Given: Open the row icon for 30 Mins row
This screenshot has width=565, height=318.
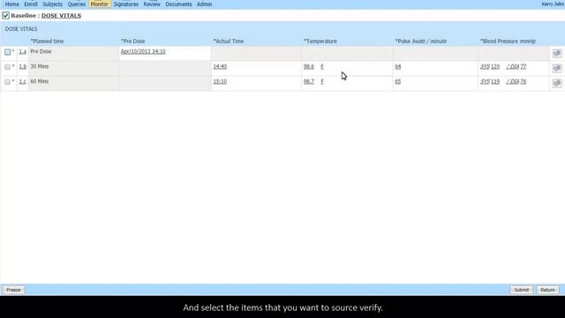Looking at the screenshot, I should tap(557, 68).
